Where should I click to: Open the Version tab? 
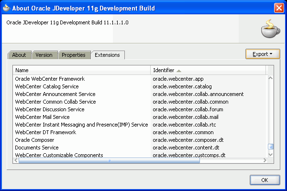(x=44, y=55)
